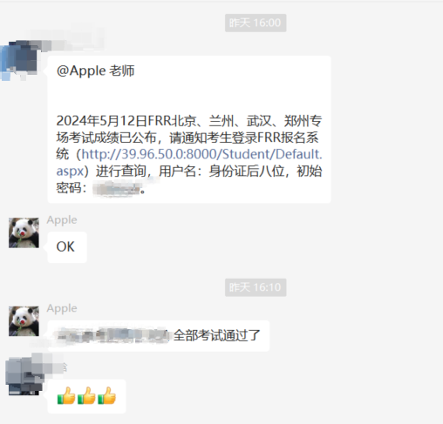Click the @Apple 老师 mention text

95,71
